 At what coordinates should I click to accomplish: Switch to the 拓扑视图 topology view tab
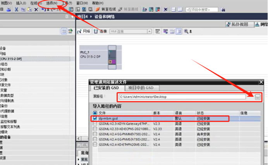coord(239,24)
